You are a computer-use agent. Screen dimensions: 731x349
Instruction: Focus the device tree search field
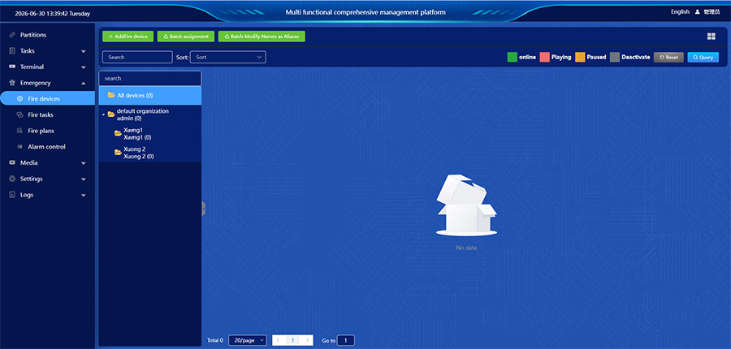150,78
